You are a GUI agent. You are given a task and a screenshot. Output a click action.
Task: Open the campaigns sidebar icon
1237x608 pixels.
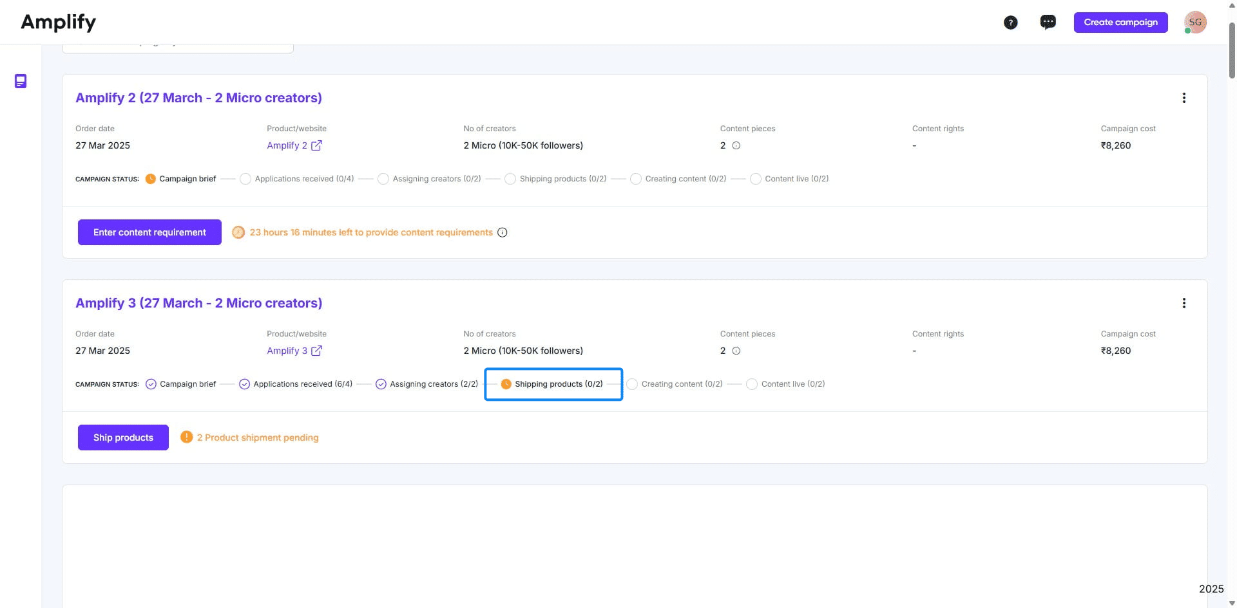[21, 81]
